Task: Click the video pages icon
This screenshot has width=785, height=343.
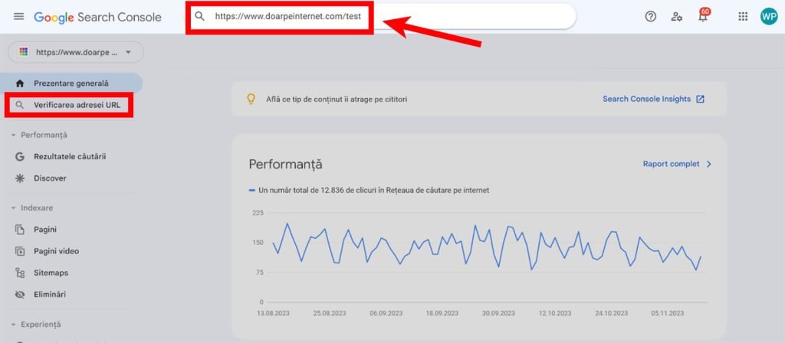Action: (19, 251)
